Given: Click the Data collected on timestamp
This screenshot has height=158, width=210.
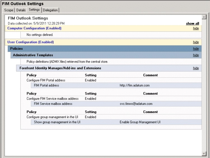Looking at the screenshot, I should [36, 23].
